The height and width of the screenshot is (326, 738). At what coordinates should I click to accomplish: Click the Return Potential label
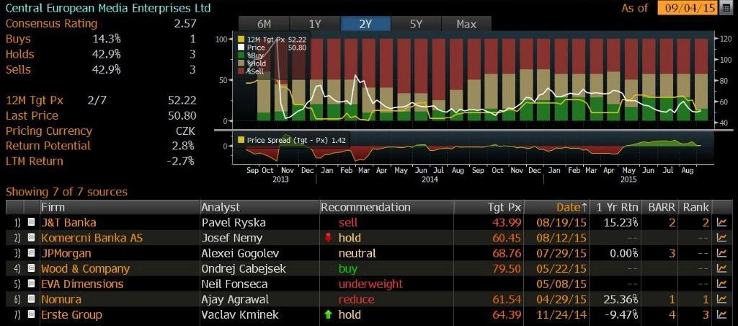coord(48,146)
